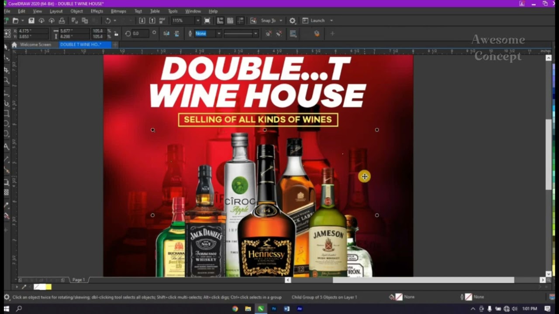Click the Export icon
Screen dimensions: 559x314
[x=152, y=20]
